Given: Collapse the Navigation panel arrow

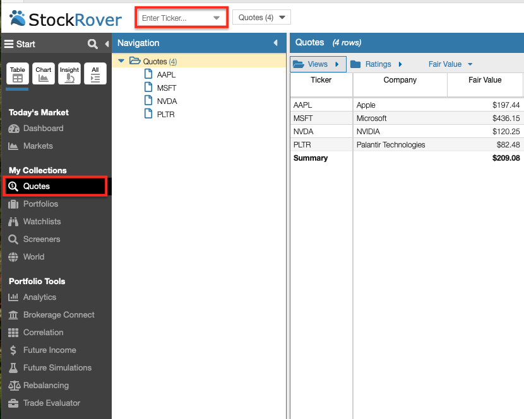Looking at the screenshot, I should pyautogui.click(x=276, y=43).
